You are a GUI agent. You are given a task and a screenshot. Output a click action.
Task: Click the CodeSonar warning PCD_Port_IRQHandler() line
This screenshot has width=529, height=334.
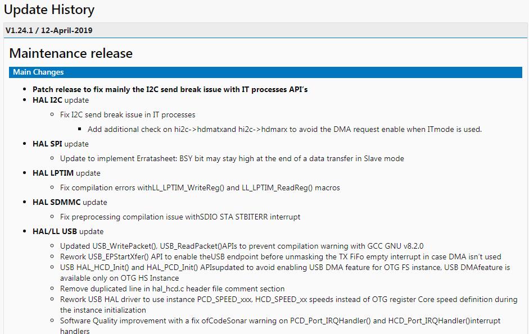click(x=281, y=326)
